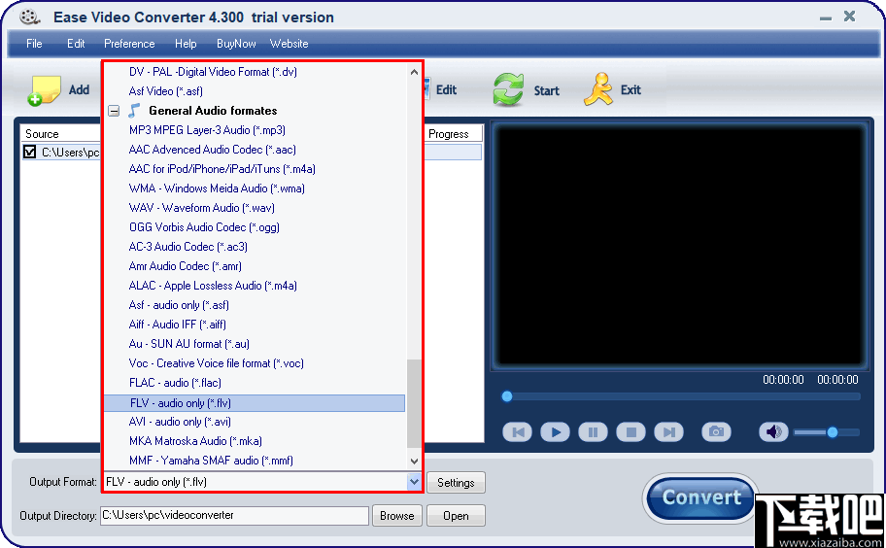The width and height of the screenshot is (886, 548).
Task: Click the playback position slider handle
Action: [x=507, y=396]
